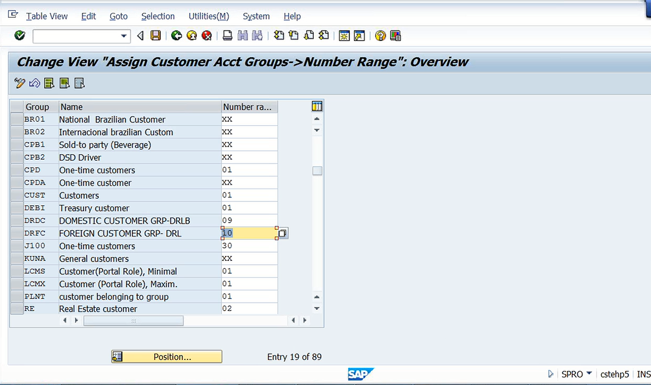Click the Display/Change pencil toggle icon
This screenshot has height=385, width=651.
pyautogui.click(x=19, y=83)
